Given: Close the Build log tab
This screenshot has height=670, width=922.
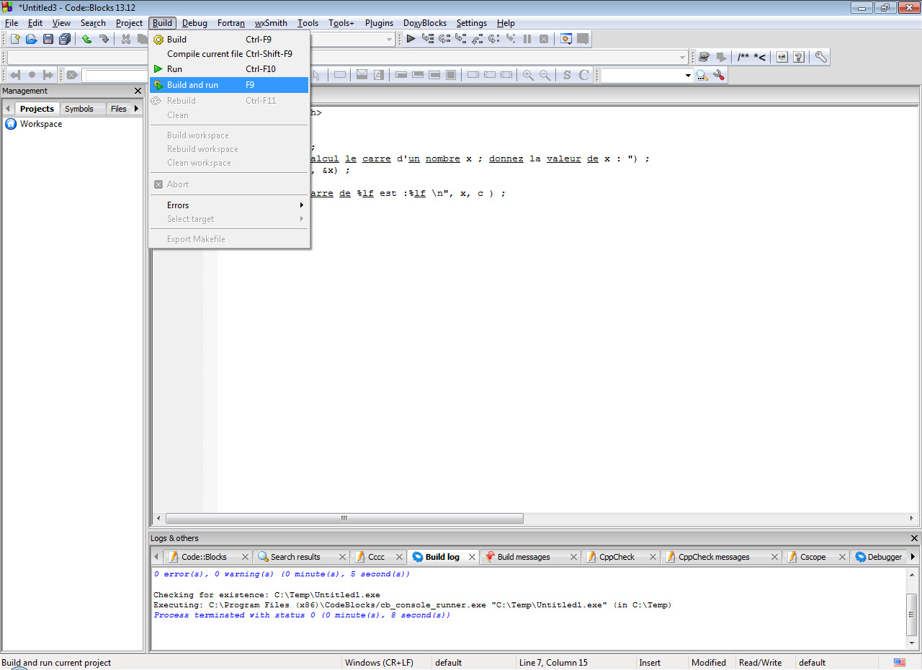Looking at the screenshot, I should pyautogui.click(x=473, y=557).
